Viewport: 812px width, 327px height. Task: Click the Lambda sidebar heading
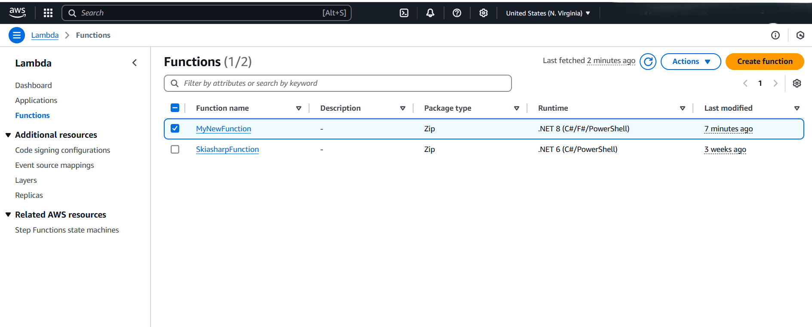[33, 63]
